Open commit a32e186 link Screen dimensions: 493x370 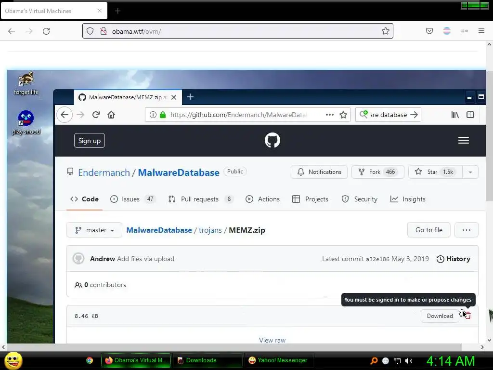377,259
